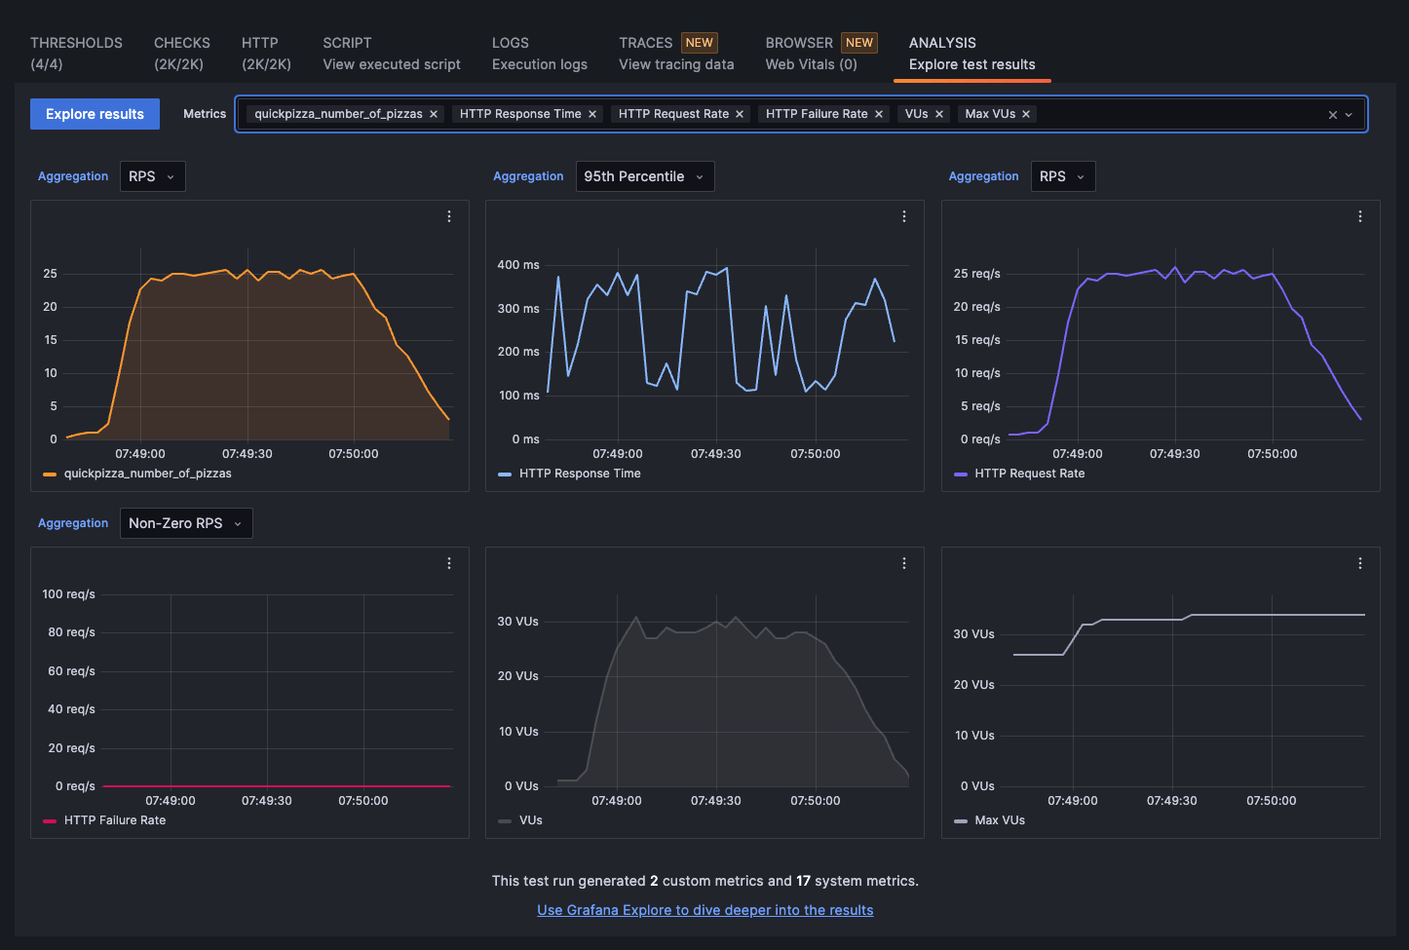
Task: Open the Max VUs panel options menu
Action: pyautogui.click(x=1360, y=562)
